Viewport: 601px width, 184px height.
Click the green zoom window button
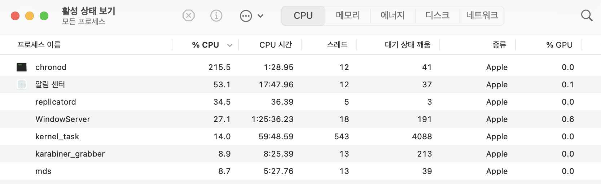(x=44, y=16)
